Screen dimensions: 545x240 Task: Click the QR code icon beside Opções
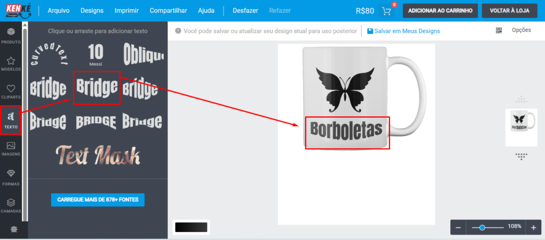tap(499, 31)
